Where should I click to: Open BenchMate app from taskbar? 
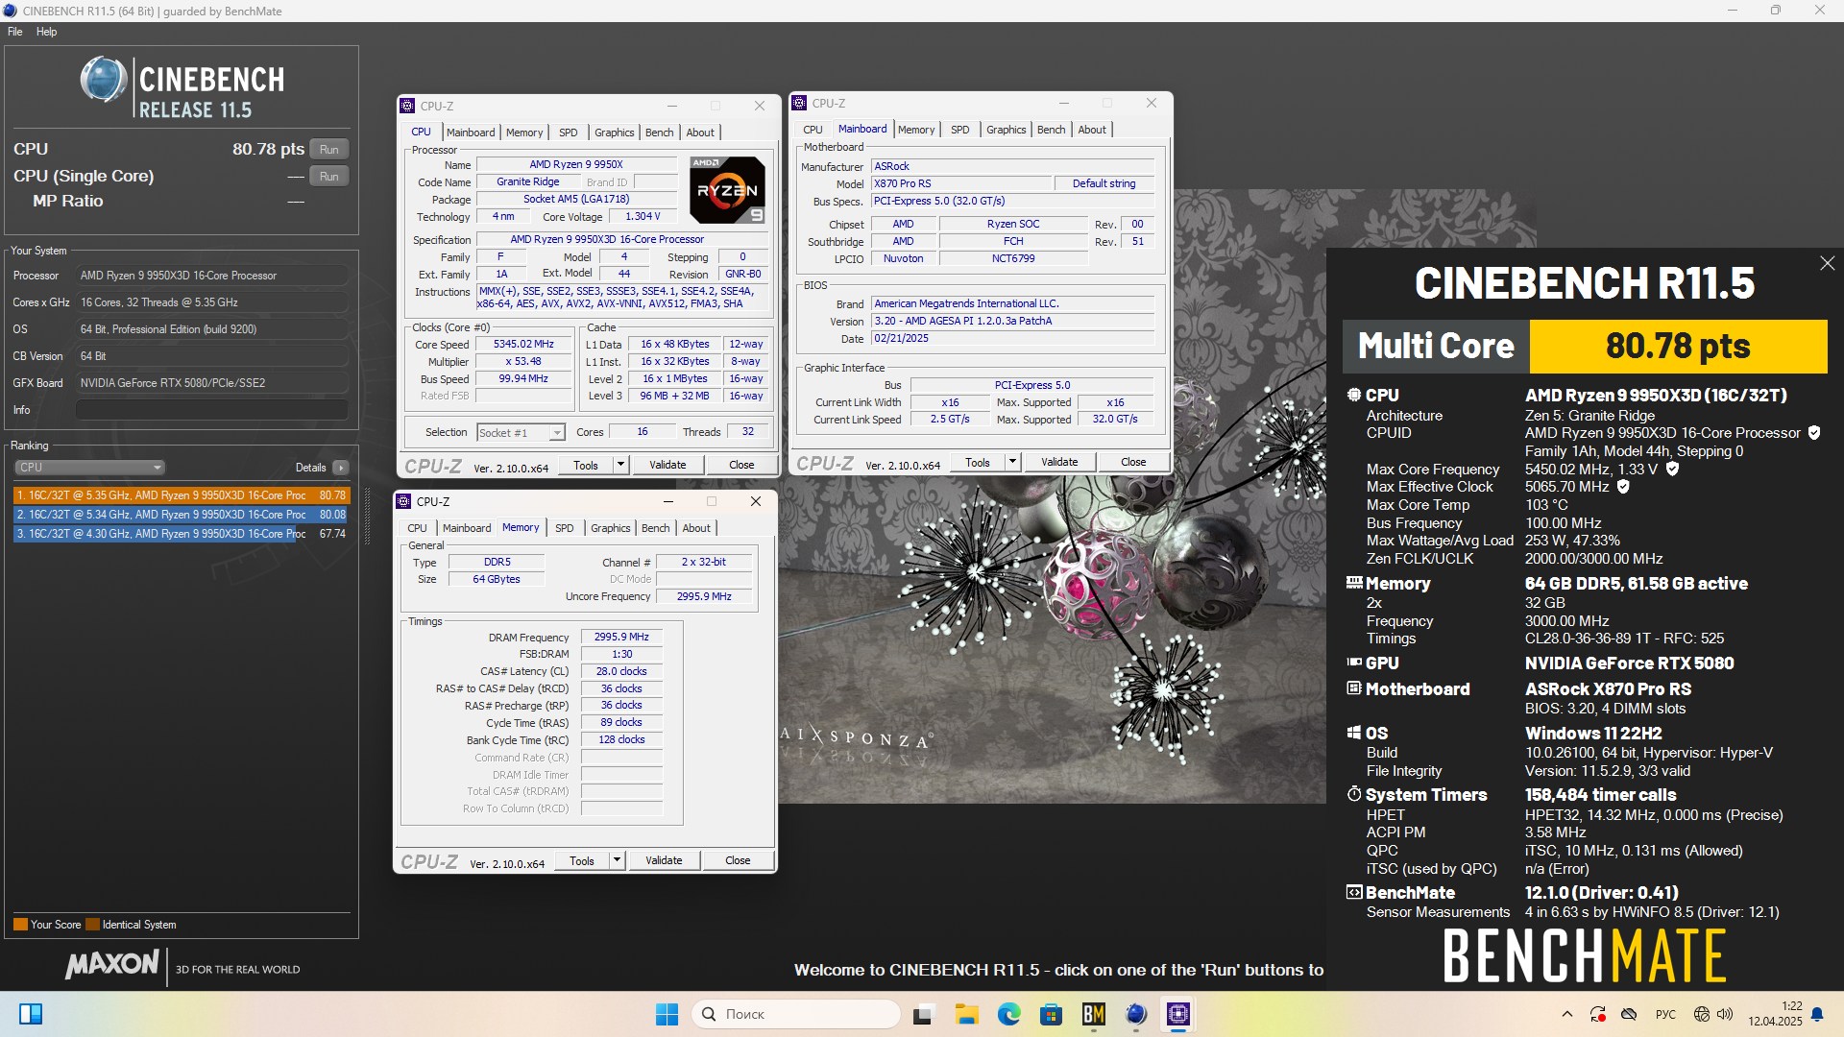(x=1093, y=1014)
